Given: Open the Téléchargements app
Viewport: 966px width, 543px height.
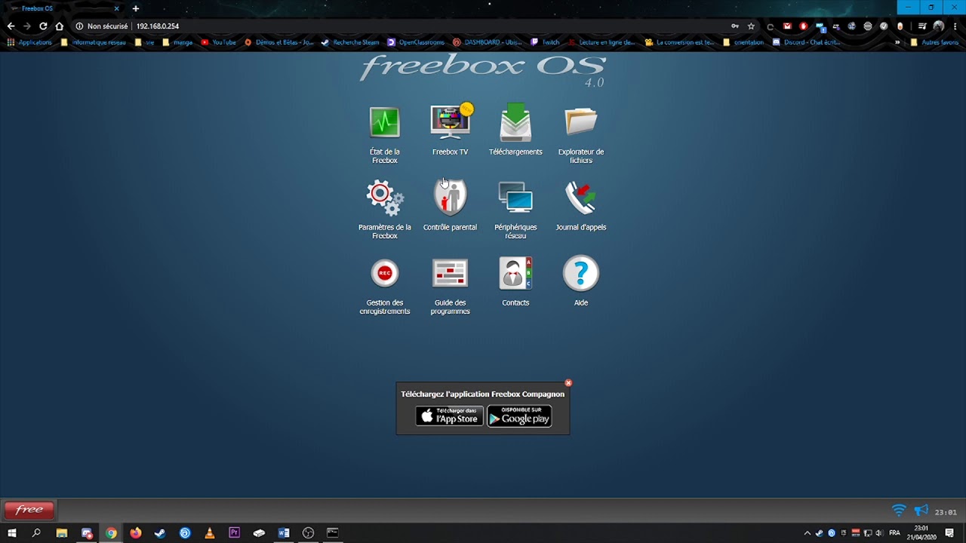Looking at the screenshot, I should point(515,122).
